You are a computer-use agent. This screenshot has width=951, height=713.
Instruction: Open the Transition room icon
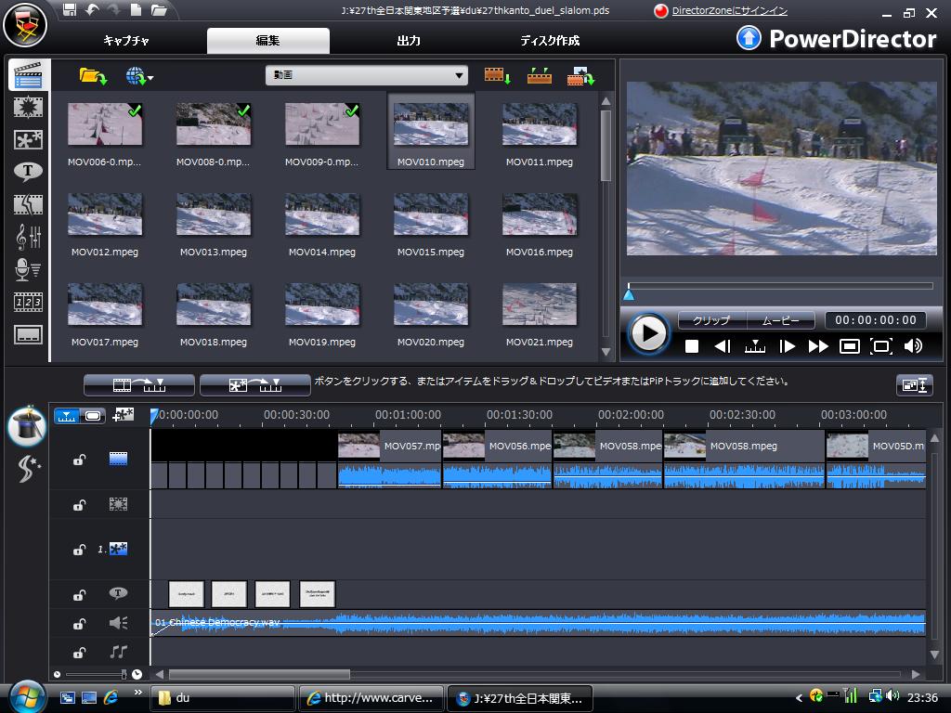(x=28, y=204)
